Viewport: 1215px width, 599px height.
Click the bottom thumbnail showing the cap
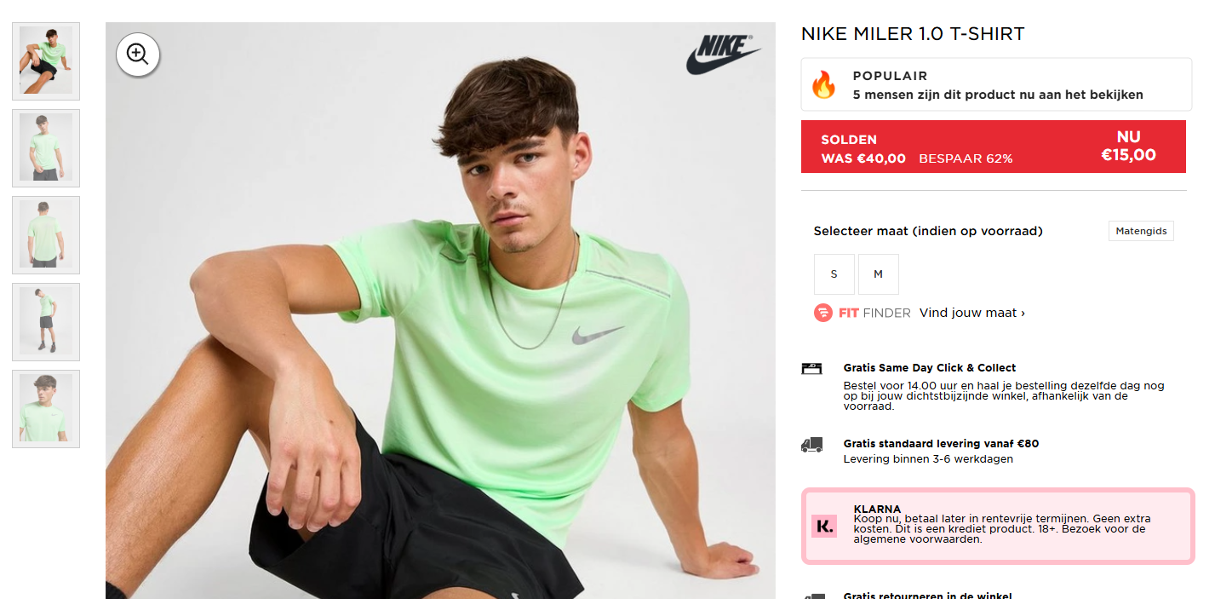(x=45, y=408)
